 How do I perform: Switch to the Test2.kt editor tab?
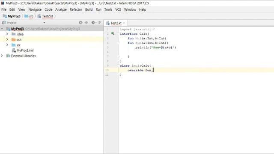point(116,23)
